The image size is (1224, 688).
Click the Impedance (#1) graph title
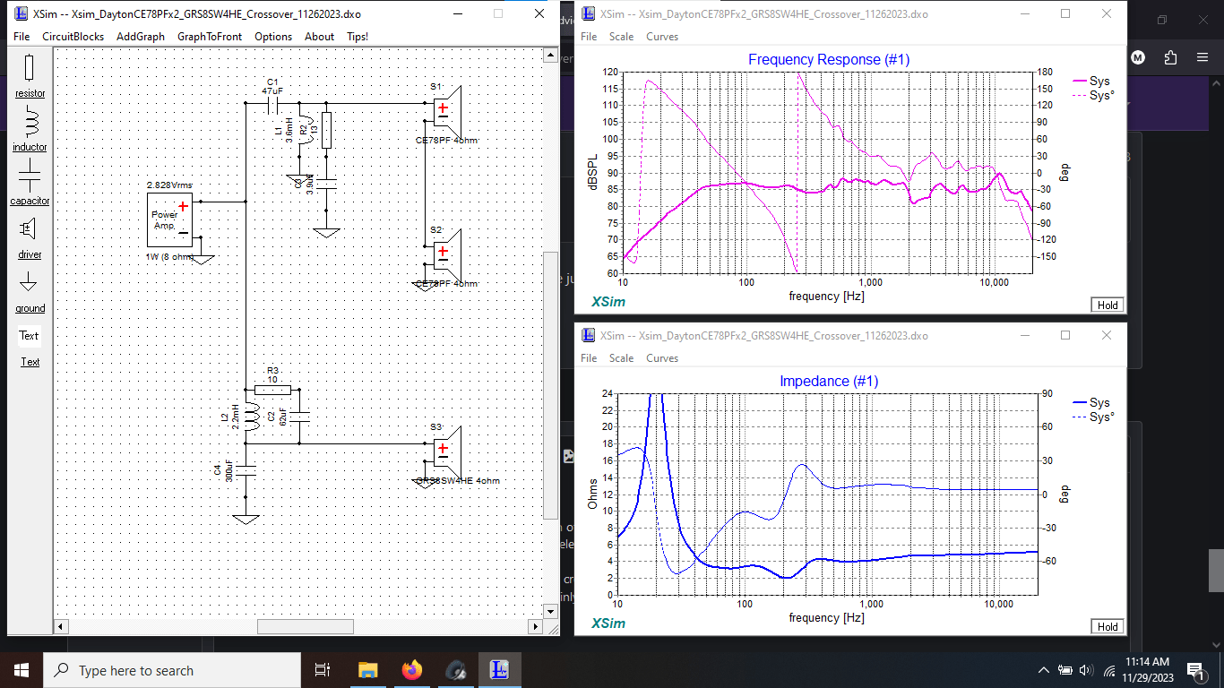(829, 381)
